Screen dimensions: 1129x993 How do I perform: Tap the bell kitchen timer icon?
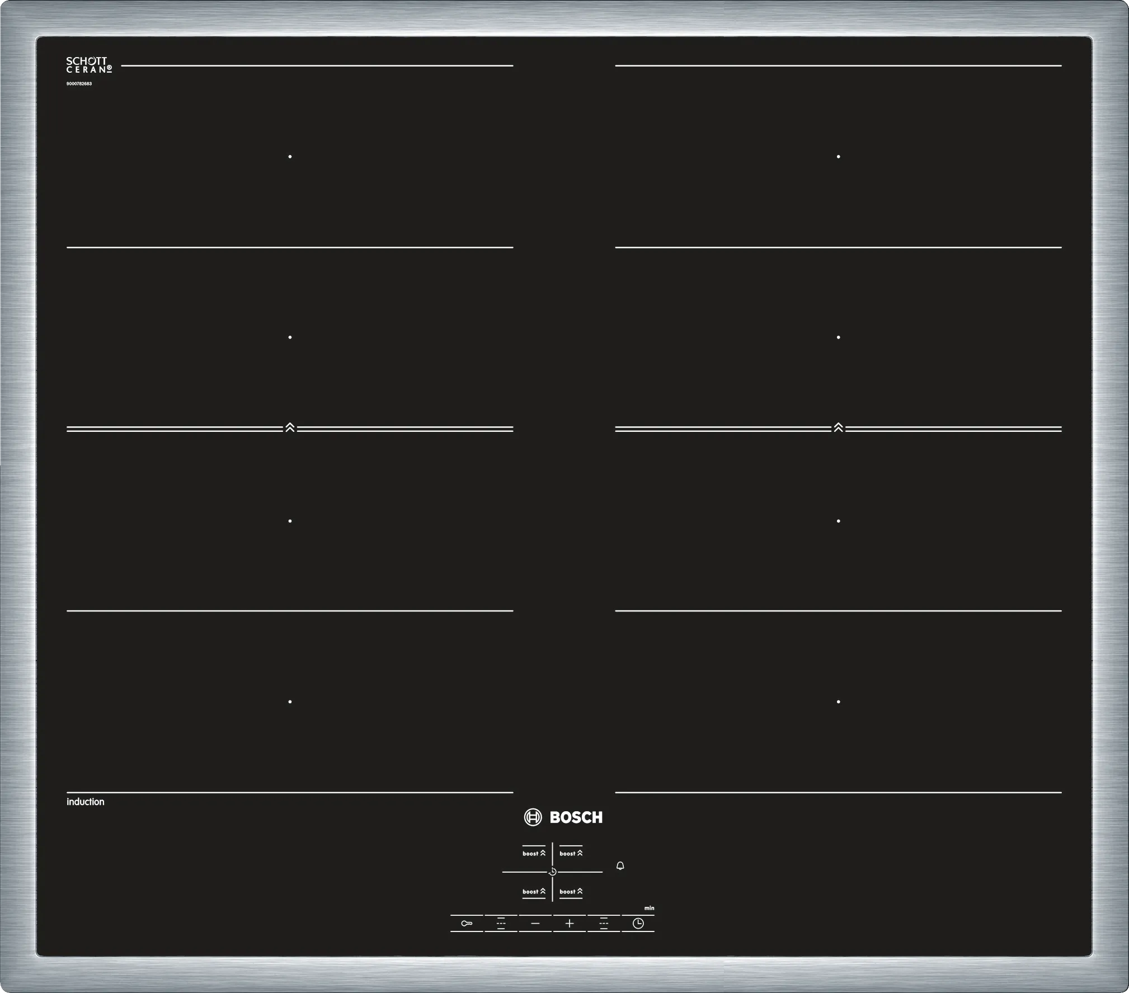620,866
